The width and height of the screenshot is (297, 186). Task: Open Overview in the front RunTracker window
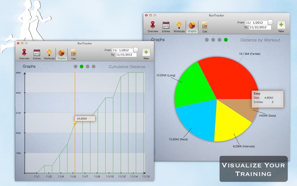pyautogui.click(x=24, y=54)
